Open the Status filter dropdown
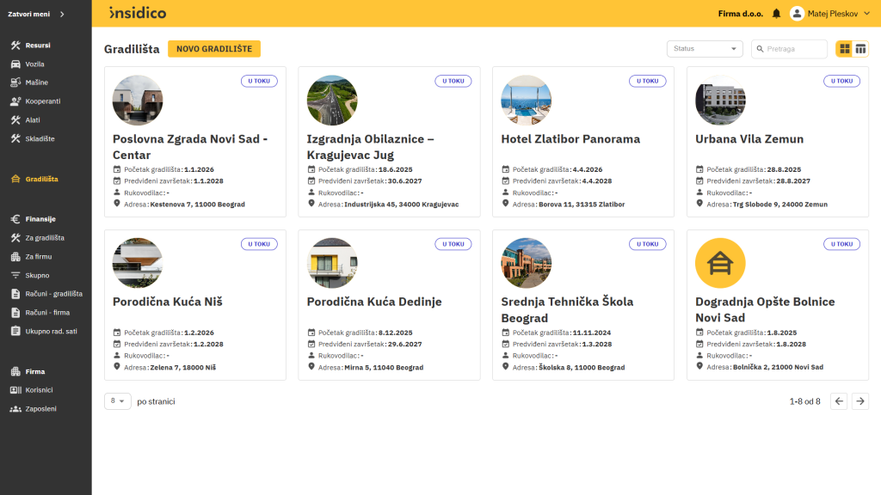Screen dimensions: 881x495 (705, 49)
